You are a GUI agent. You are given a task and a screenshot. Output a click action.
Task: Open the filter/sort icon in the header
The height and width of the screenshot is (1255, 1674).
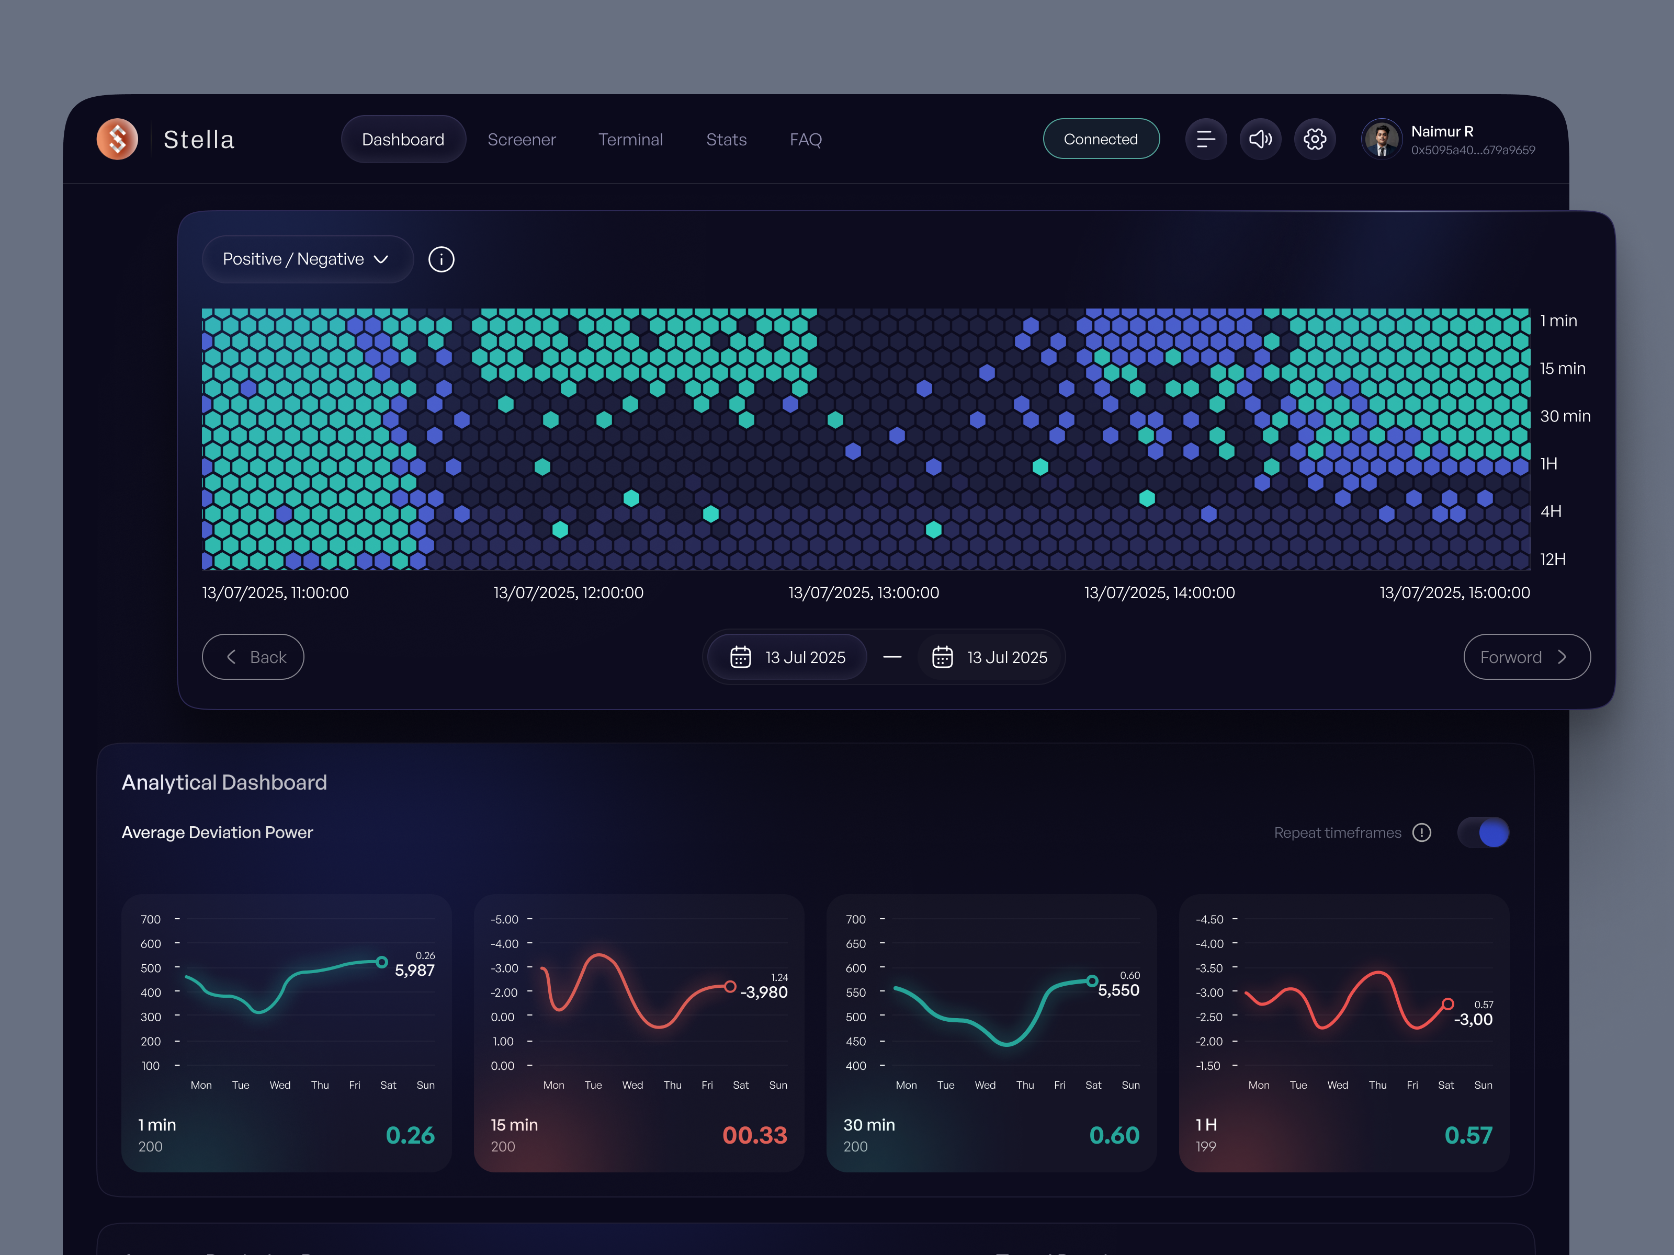[x=1206, y=139]
